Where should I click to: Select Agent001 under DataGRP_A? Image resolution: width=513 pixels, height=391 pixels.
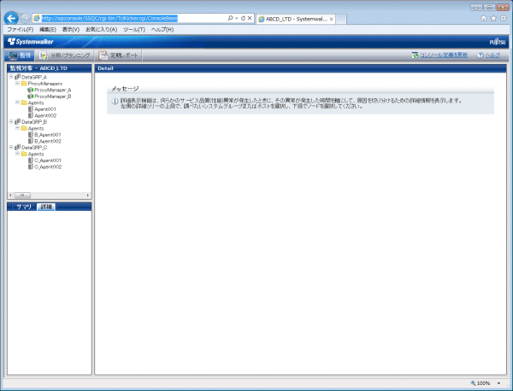tap(45, 109)
